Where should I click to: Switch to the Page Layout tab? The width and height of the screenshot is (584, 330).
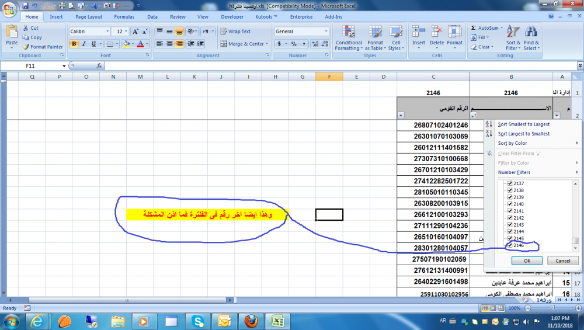[89, 17]
